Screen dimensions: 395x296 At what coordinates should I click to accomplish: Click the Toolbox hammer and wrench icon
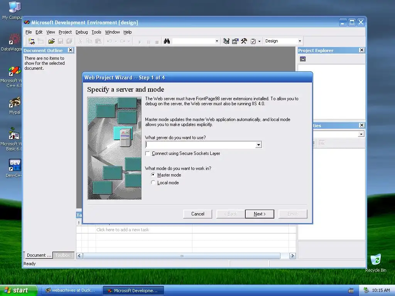point(244,41)
